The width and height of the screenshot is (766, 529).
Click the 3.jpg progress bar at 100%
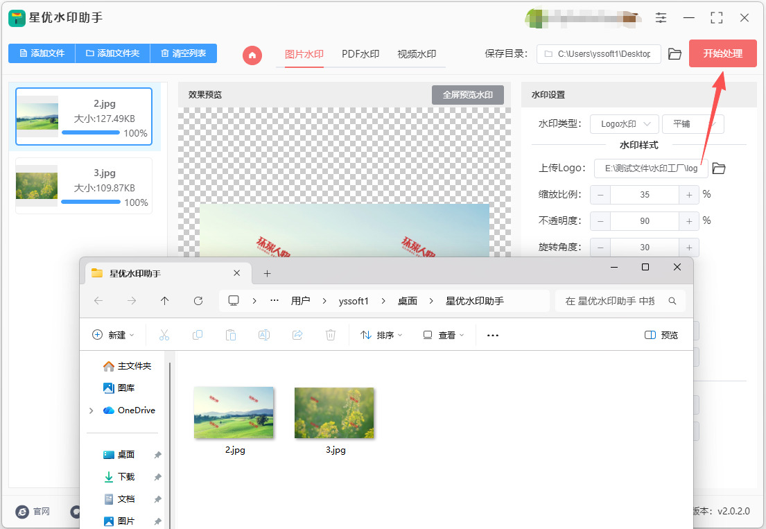(91, 202)
